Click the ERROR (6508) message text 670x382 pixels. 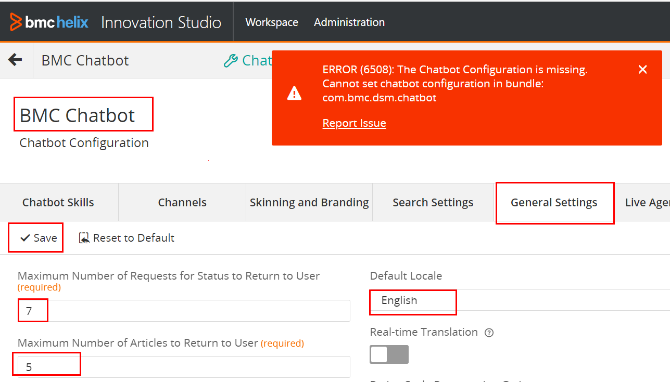pos(455,84)
